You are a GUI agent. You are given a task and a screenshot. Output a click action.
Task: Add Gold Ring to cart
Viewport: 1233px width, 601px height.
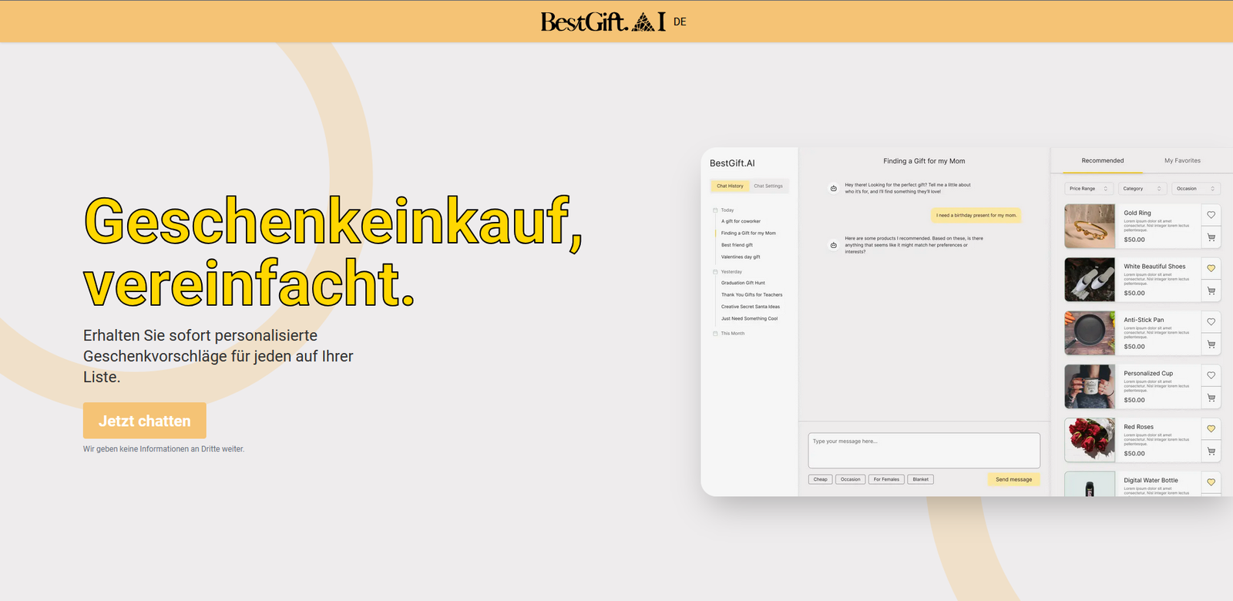tap(1211, 237)
